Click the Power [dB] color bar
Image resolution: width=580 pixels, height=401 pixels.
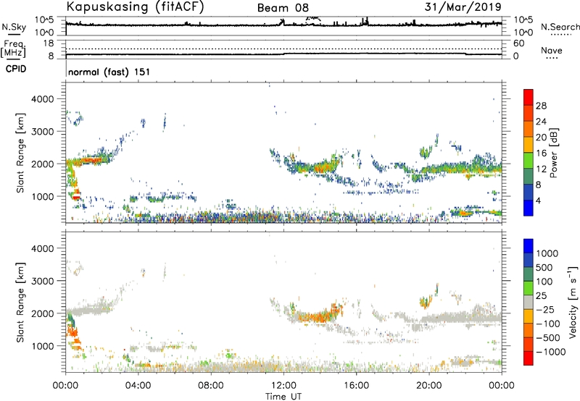click(529, 153)
